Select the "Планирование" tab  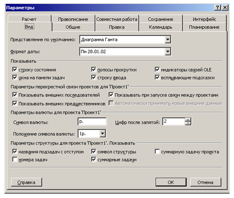click(x=204, y=27)
